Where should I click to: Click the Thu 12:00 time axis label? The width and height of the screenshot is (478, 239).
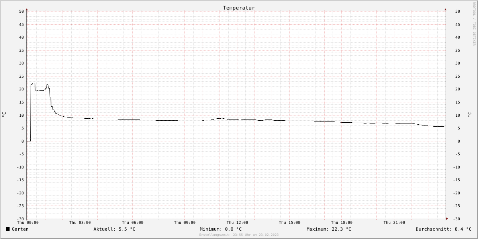click(x=237, y=223)
